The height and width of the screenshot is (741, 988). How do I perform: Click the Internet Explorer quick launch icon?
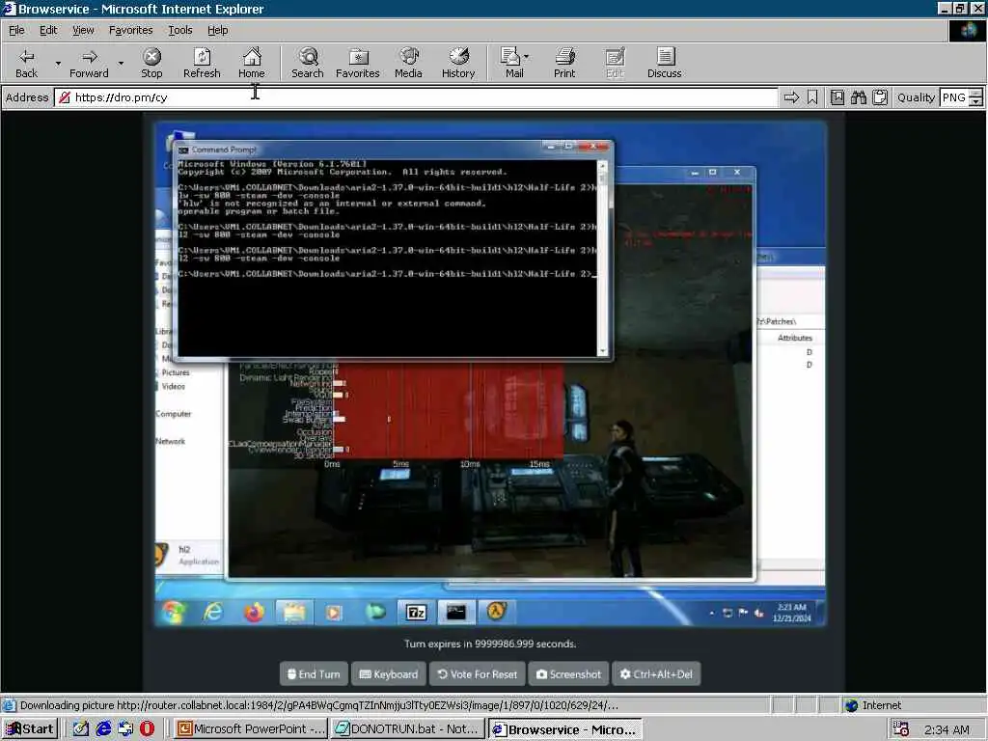pyautogui.click(x=103, y=728)
